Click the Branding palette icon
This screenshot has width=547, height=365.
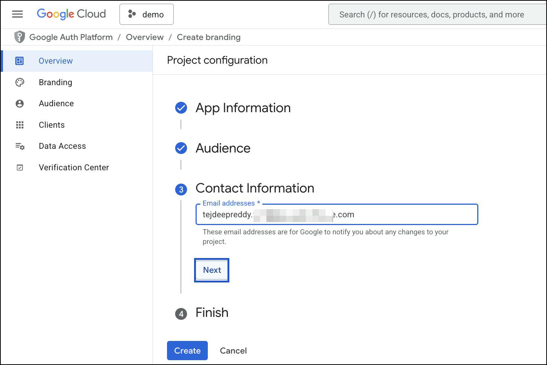(20, 82)
